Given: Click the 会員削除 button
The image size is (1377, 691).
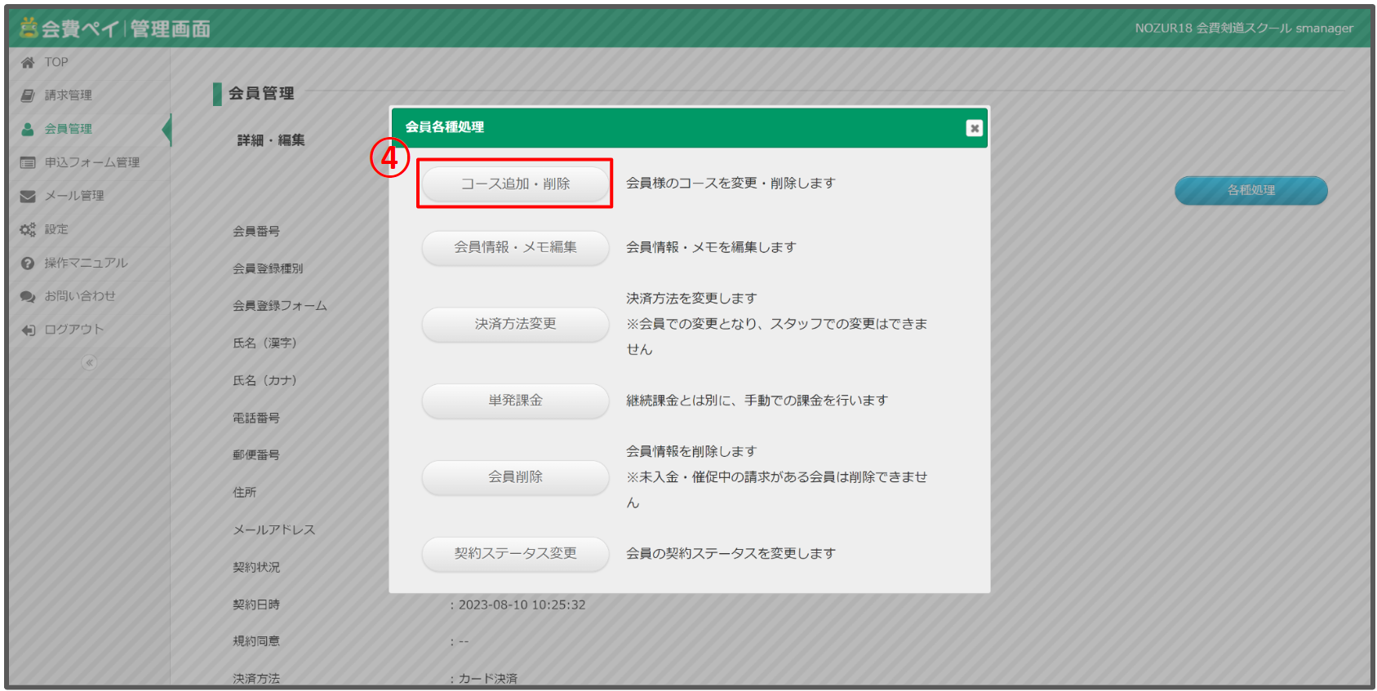Looking at the screenshot, I should pyautogui.click(x=515, y=477).
